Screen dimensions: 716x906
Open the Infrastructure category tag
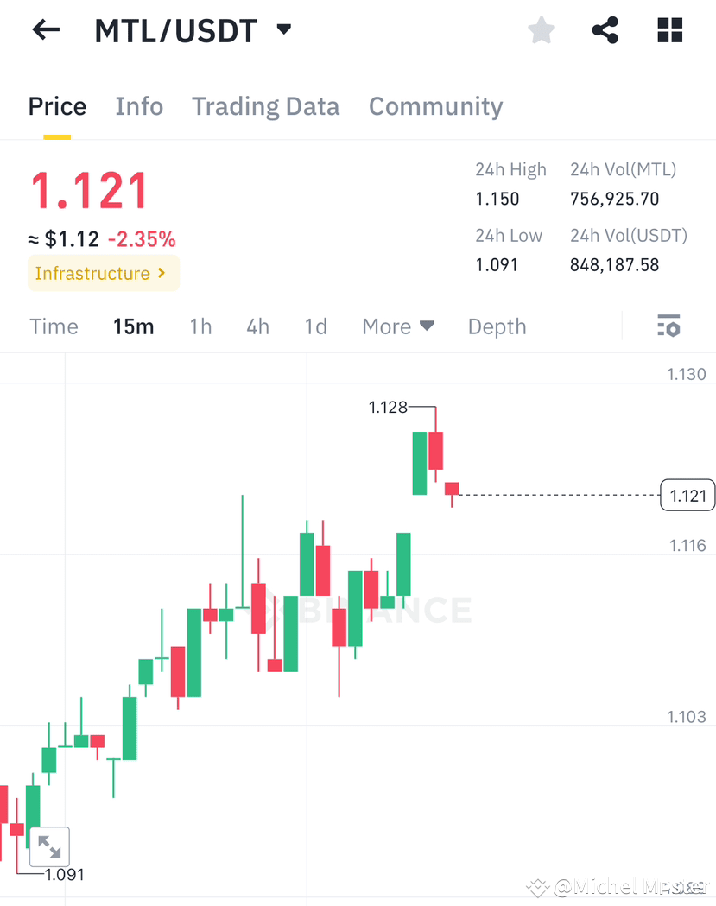pyautogui.click(x=103, y=273)
